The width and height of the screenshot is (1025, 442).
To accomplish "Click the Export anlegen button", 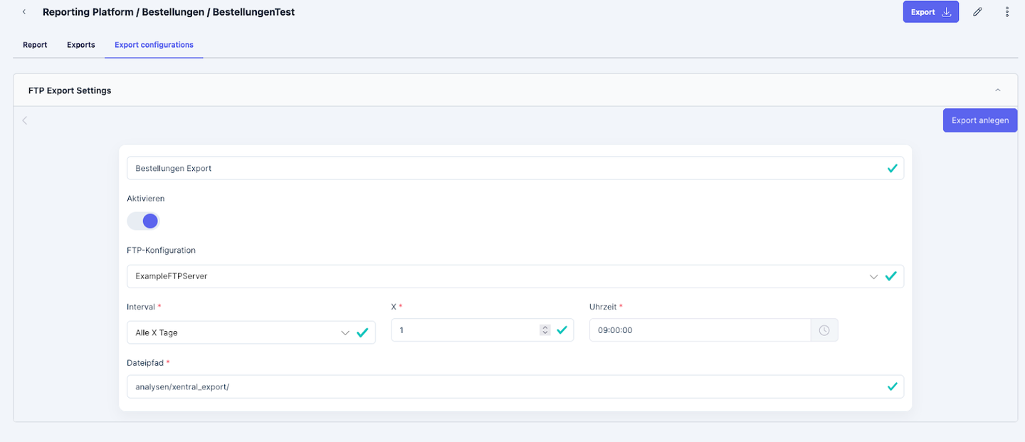I will click(979, 120).
